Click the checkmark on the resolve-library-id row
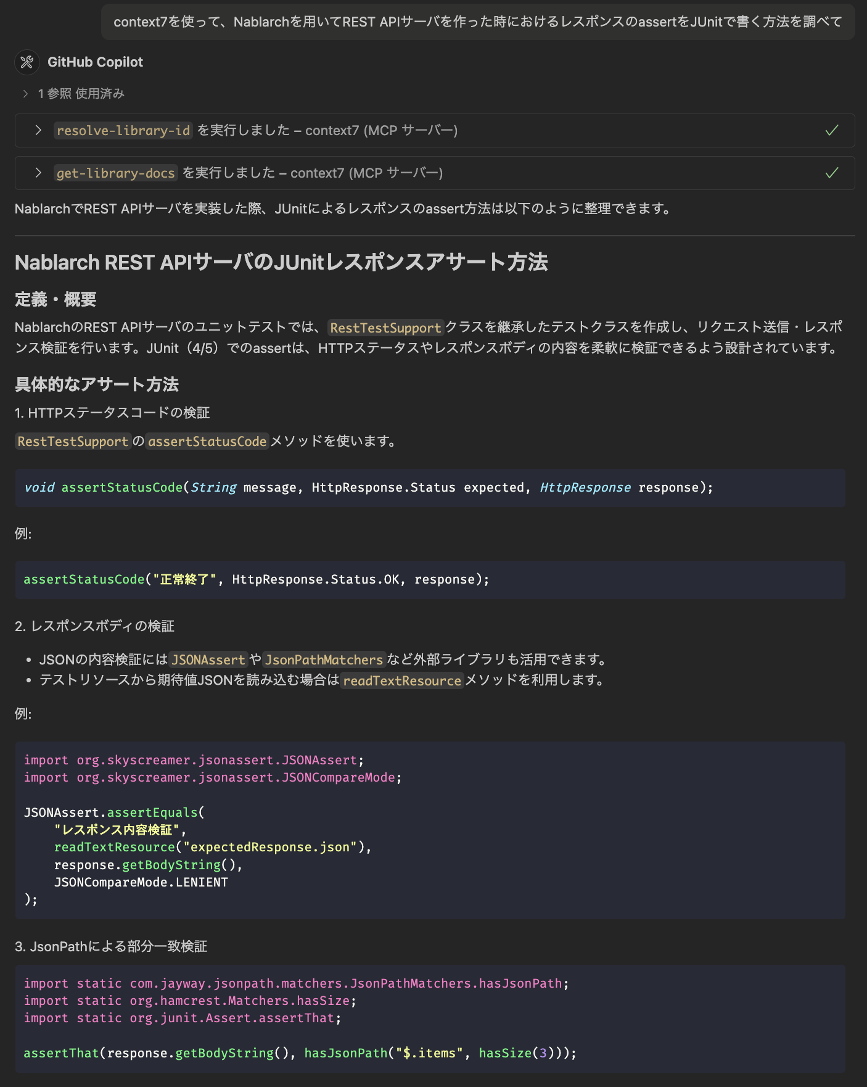Screen dimensions: 867x1087 coord(832,130)
